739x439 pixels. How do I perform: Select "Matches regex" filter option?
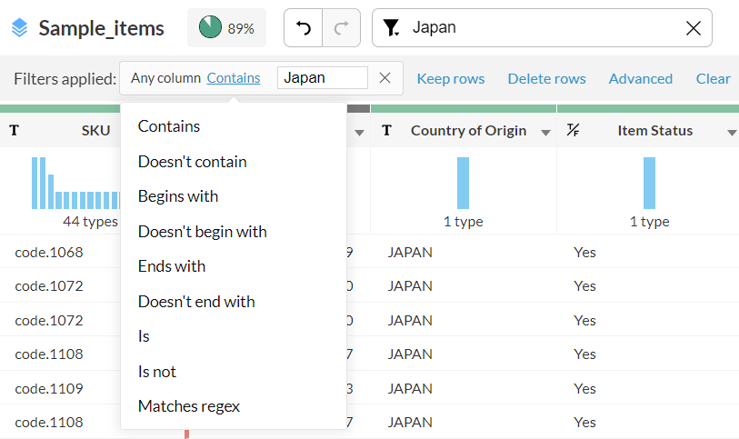(189, 406)
